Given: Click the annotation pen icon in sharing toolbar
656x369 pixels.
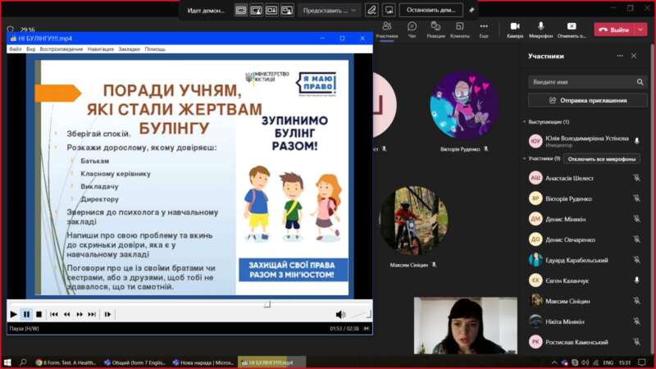Looking at the screenshot, I should tap(371, 10).
